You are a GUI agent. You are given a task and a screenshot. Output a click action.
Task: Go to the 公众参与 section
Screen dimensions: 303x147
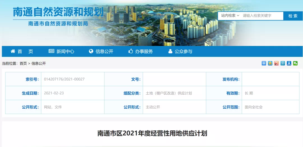pyautogui.click(x=183, y=52)
